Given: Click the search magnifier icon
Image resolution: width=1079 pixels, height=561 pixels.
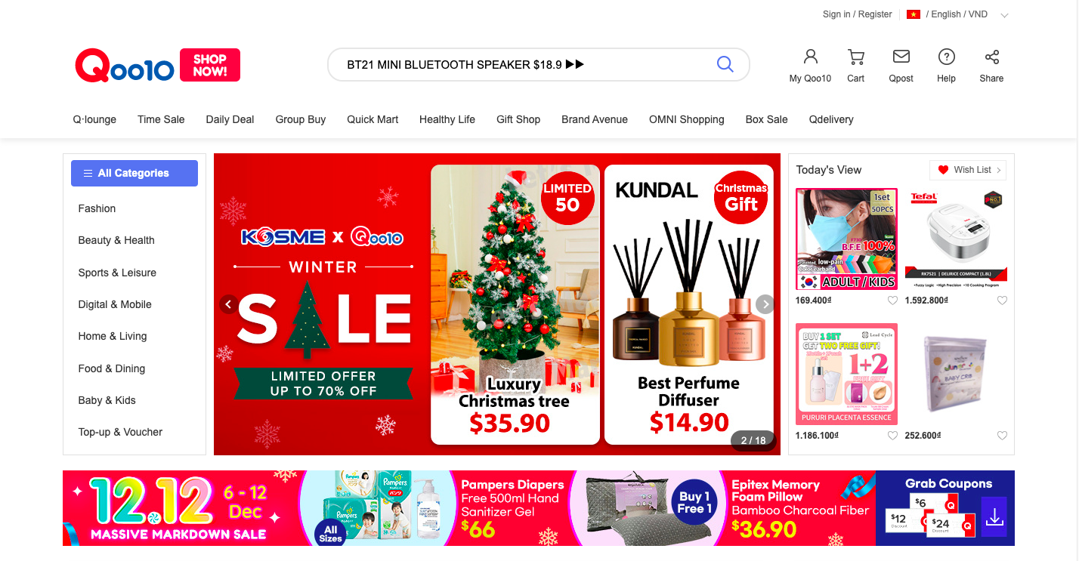Looking at the screenshot, I should click(725, 64).
